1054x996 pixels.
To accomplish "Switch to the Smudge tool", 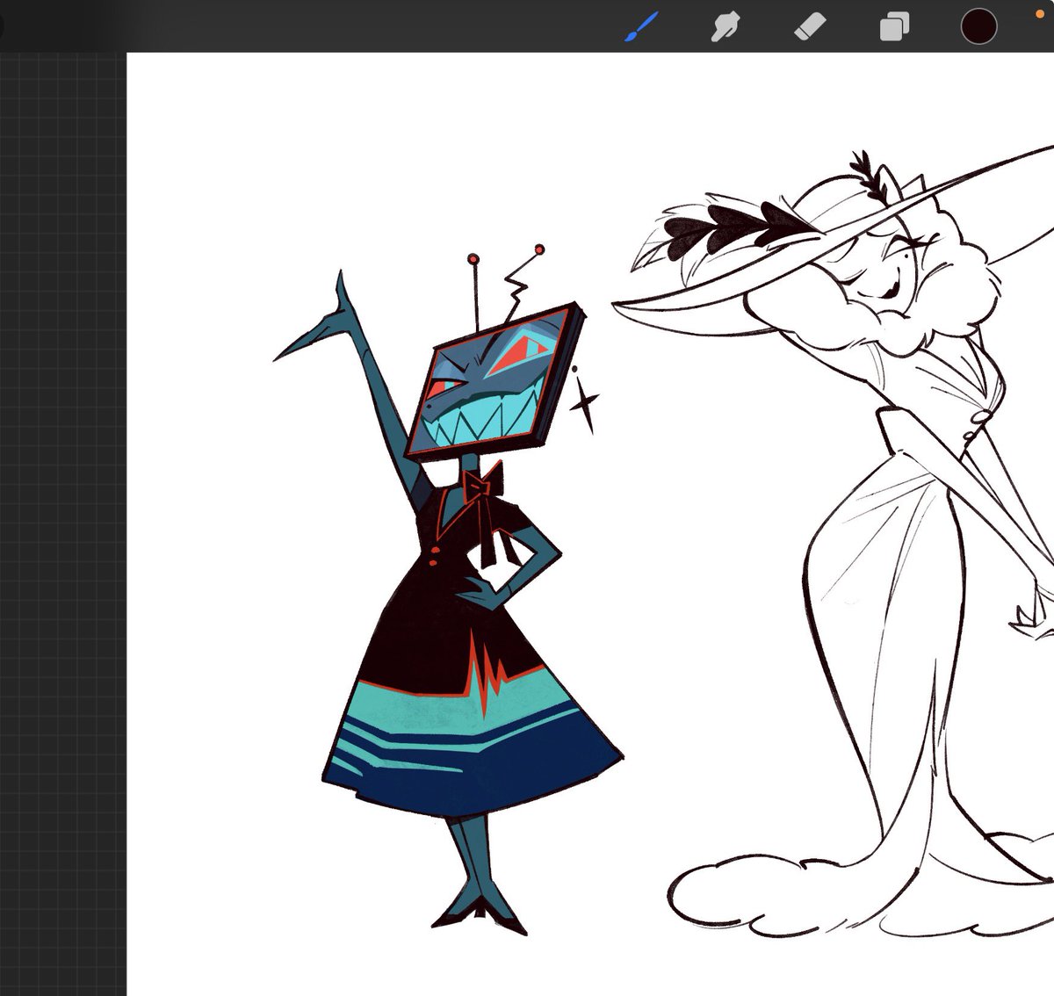I will 726,26.
